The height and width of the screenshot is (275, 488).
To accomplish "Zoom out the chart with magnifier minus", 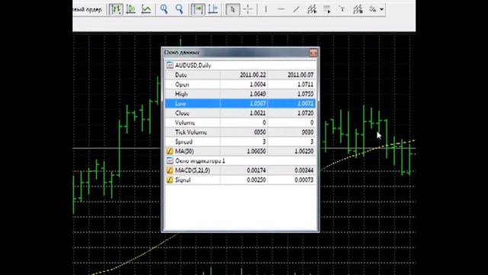I will click(x=179, y=9).
